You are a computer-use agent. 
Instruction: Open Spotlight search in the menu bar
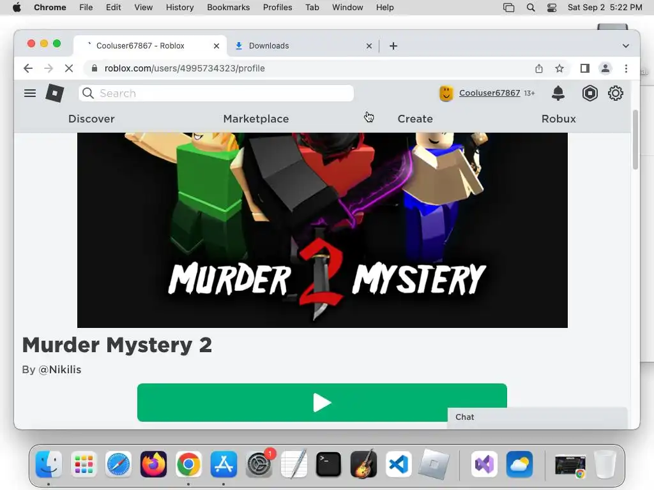[x=531, y=8]
